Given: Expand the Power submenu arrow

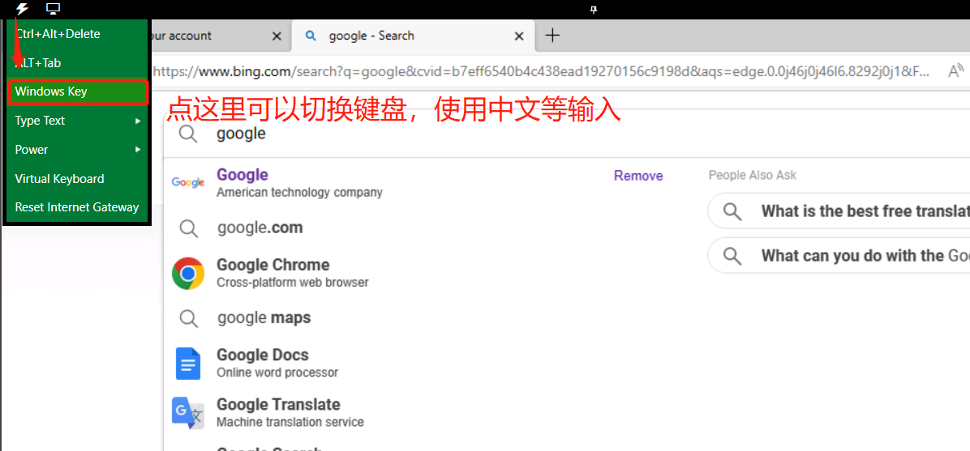Looking at the screenshot, I should [138, 150].
